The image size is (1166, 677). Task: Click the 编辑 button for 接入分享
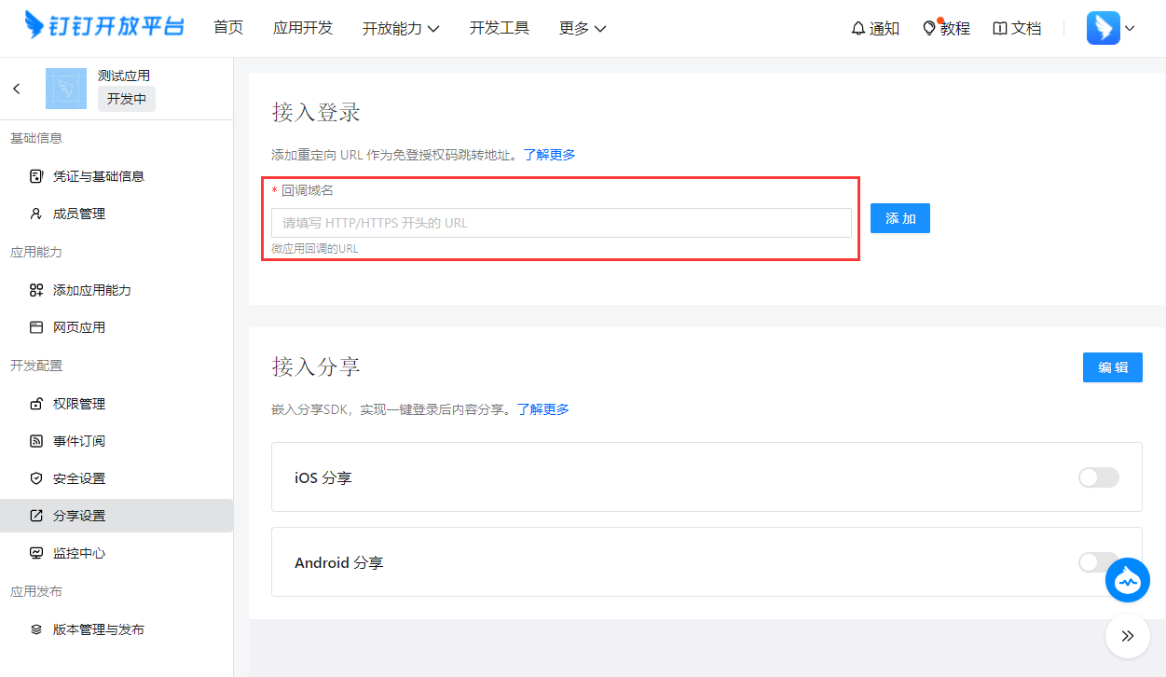(x=1112, y=367)
